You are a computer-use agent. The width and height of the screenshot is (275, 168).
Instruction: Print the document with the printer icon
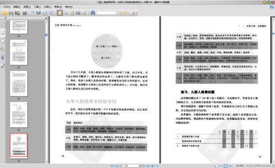point(25,13)
